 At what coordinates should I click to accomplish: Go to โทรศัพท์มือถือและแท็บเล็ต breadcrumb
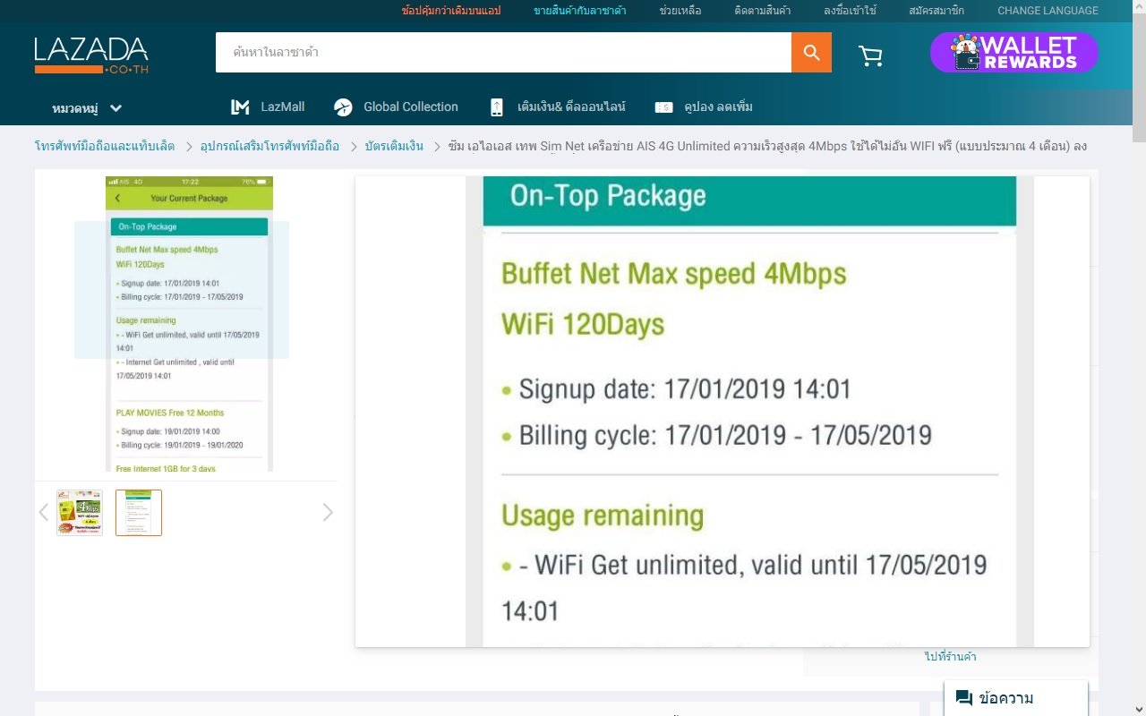(x=105, y=146)
